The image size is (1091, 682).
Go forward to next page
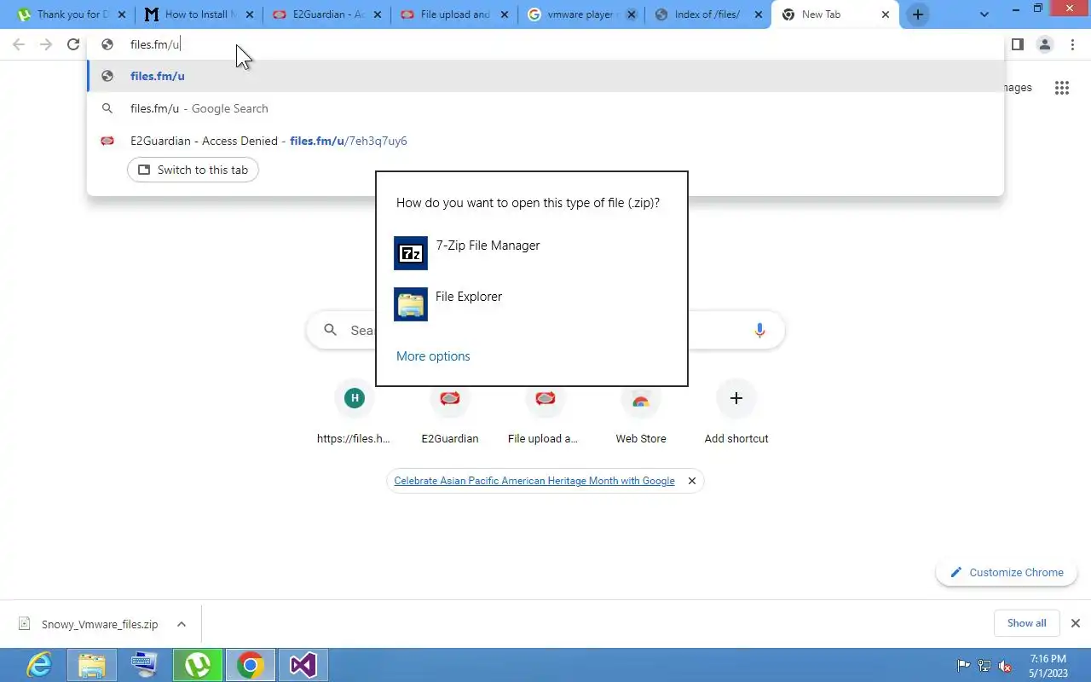(46, 44)
